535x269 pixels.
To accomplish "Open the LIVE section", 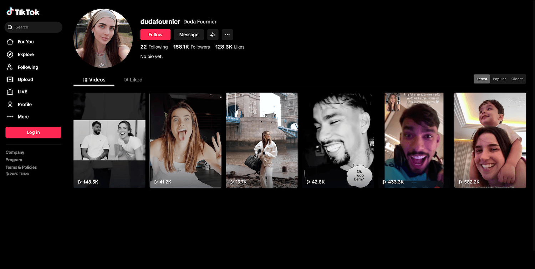I will pos(22,92).
